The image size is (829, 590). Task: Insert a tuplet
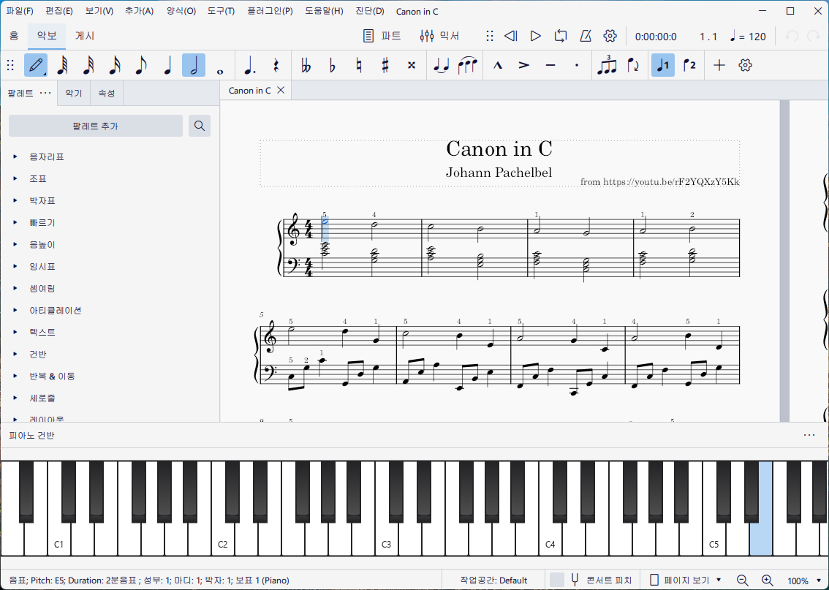tap(607, 66)
